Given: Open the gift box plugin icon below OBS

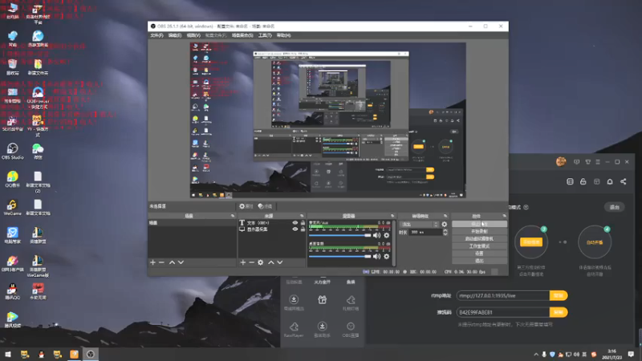Looking at the screenshot, I should tap(323, 299).
